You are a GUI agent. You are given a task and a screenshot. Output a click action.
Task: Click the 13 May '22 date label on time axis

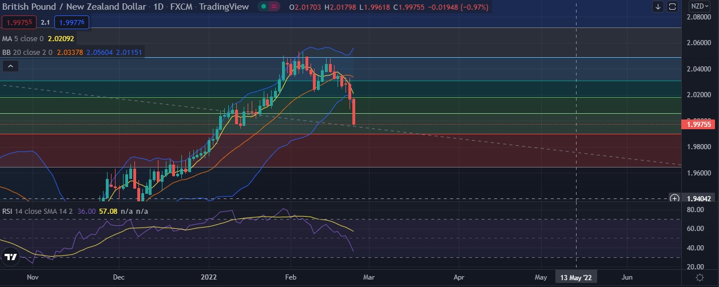point(577,277)
